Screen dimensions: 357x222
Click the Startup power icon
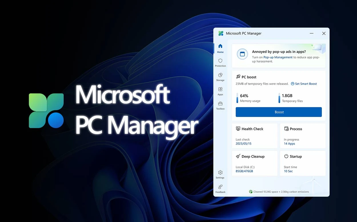(286, 156)
